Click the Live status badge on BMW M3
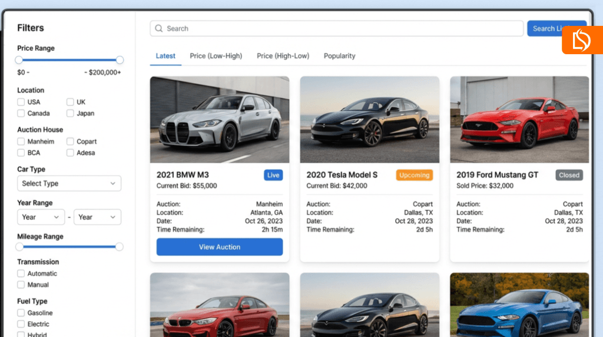The width and height of the screenshot is (603, 337). pyautogui.click(x=273, y=175)
